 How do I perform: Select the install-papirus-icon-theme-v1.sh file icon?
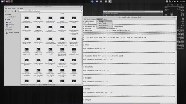pos(62,70)
